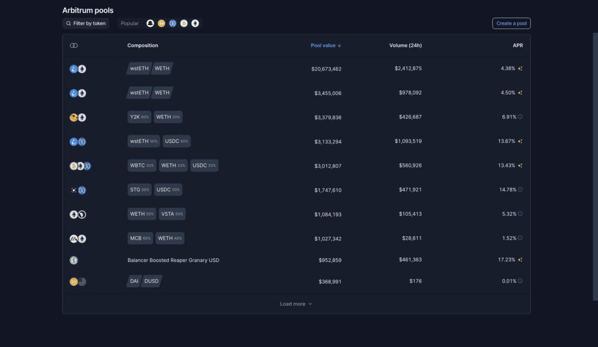Click the volume value $2,412,875

tap(408, 69)
